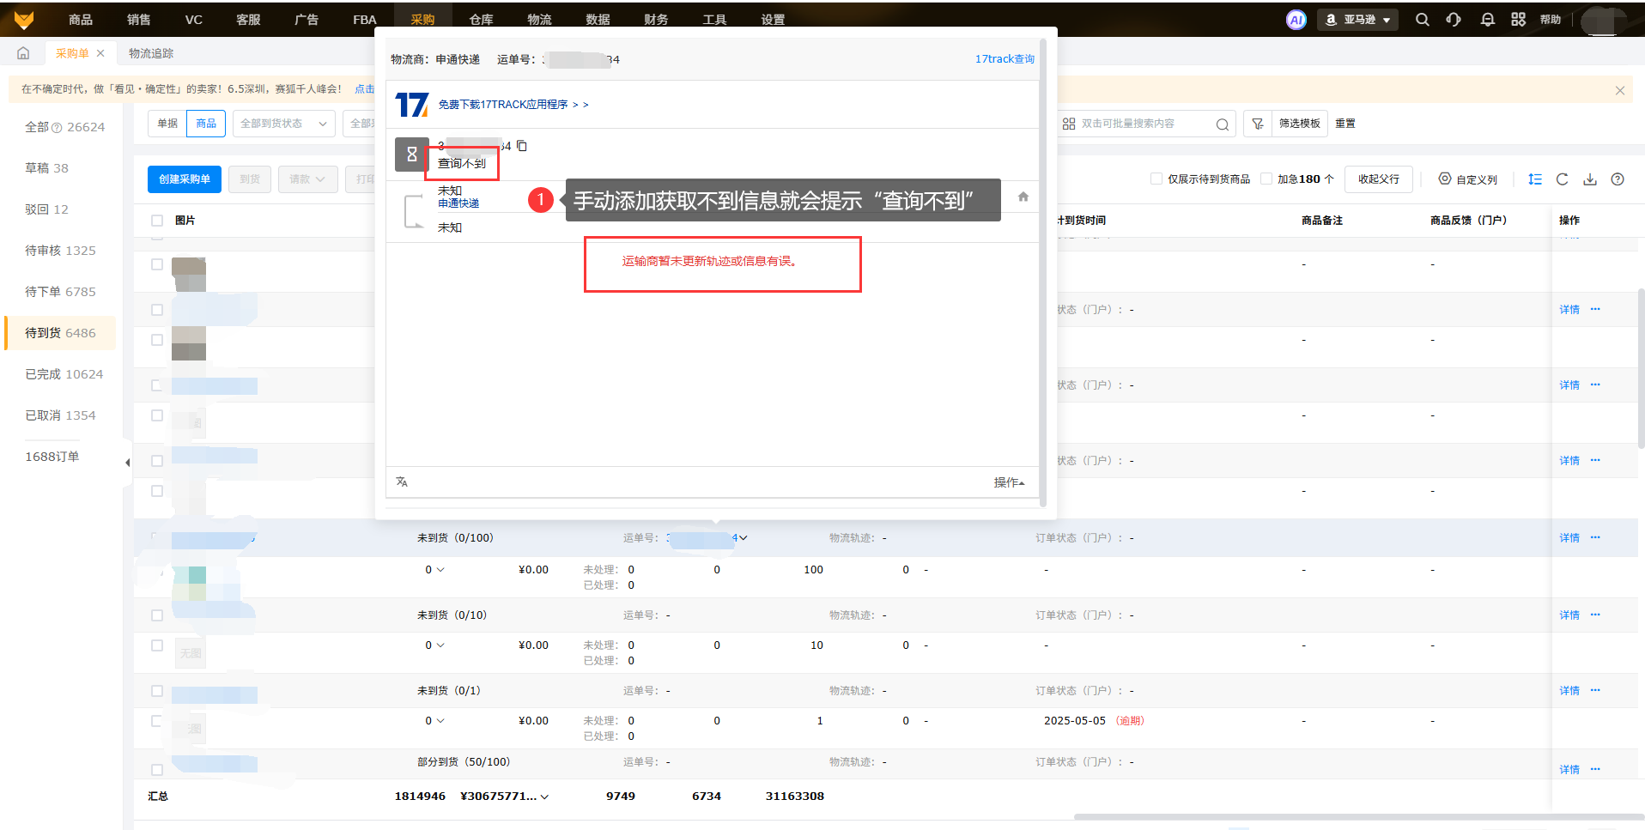Click the tracking popup vertical scrollbar
Screen dimensions: 1645x830
point(1043,273)
